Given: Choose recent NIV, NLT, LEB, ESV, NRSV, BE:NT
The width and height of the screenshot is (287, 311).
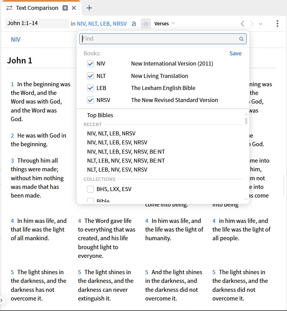Looking at the screenshot, I should point(126,152).
